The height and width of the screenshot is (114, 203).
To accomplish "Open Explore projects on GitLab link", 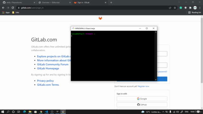I will tap(54, 56).
